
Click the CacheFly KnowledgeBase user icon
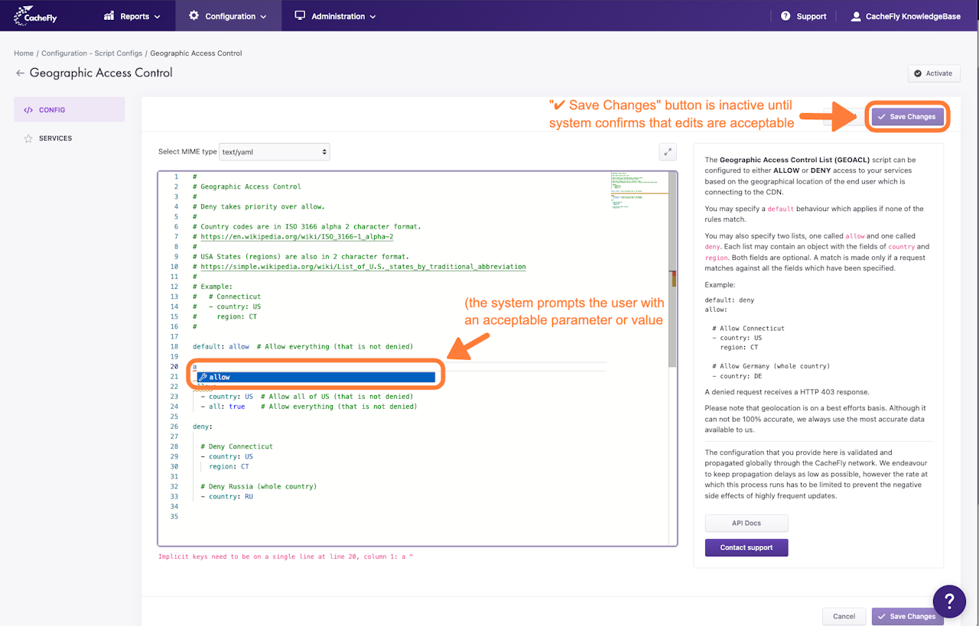pos(856,16)
